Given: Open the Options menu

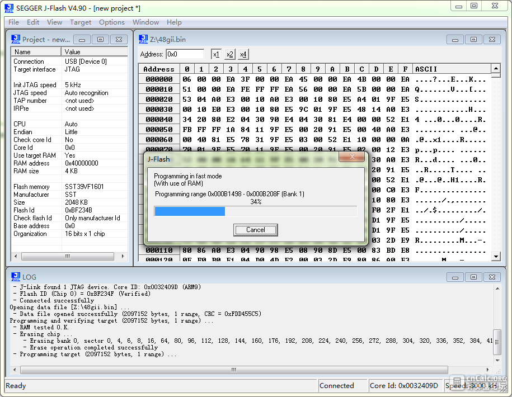Looking at the screenshot, I should point(112,22).
